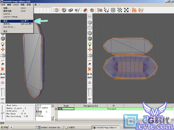Click orange curve icon in UV toolbar
This screenshot has width=174, height=130.
point(90,74)
